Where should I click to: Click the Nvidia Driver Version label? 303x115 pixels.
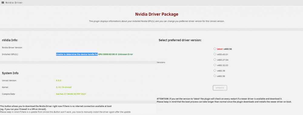click(12, 47)
